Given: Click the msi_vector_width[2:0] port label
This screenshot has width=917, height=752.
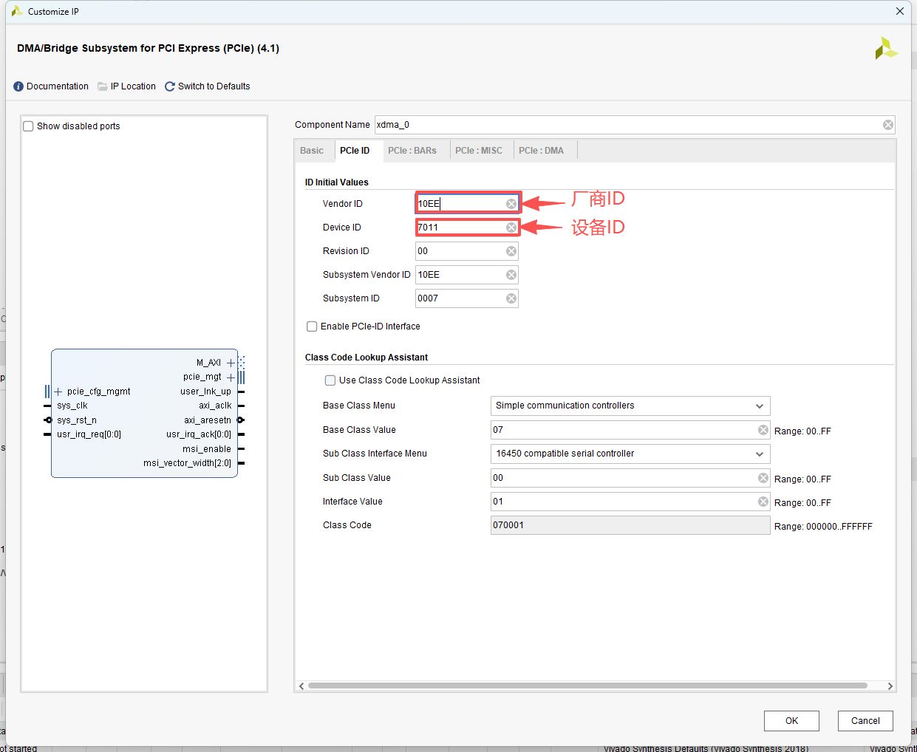Looking at the screenshot, I should (x=187, y=463).
